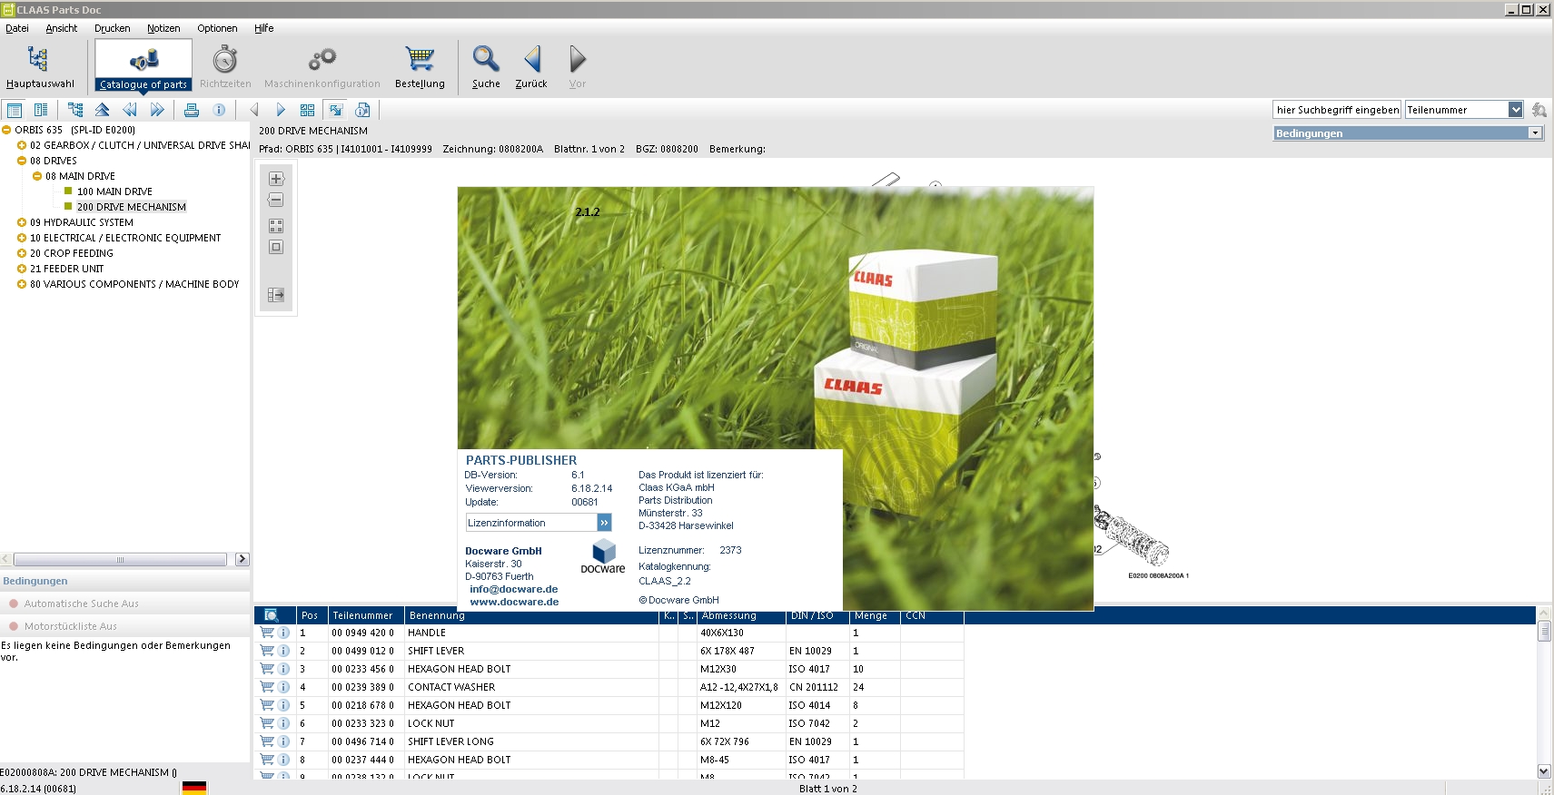This screenshot has width=1554, height=795.
Task: Expand 20 CROP FEEDING node
Action: [x=22, y=253]
